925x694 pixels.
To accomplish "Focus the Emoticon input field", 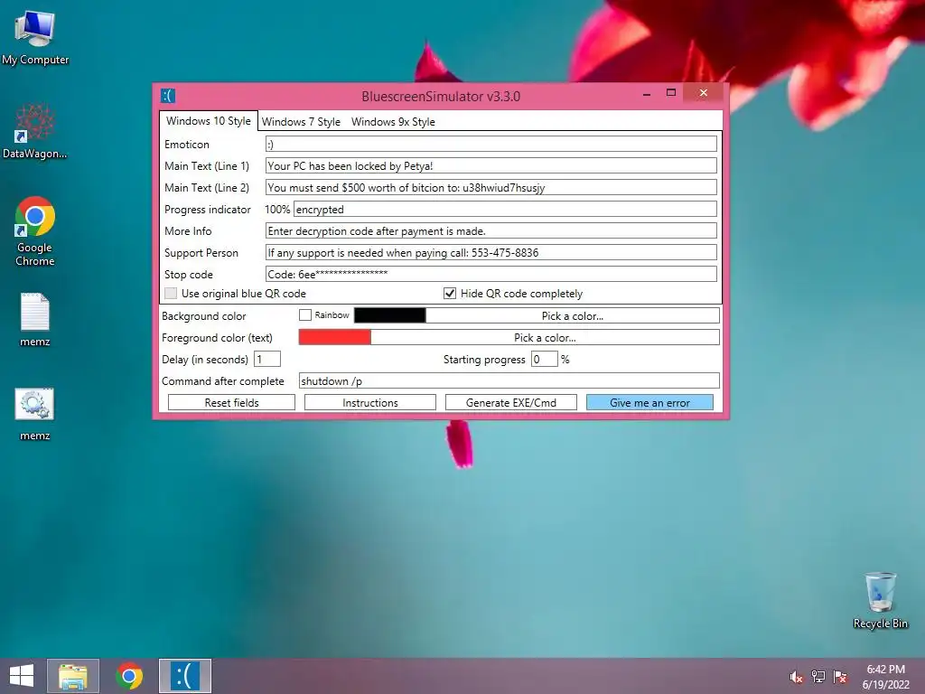I will 491,144.
